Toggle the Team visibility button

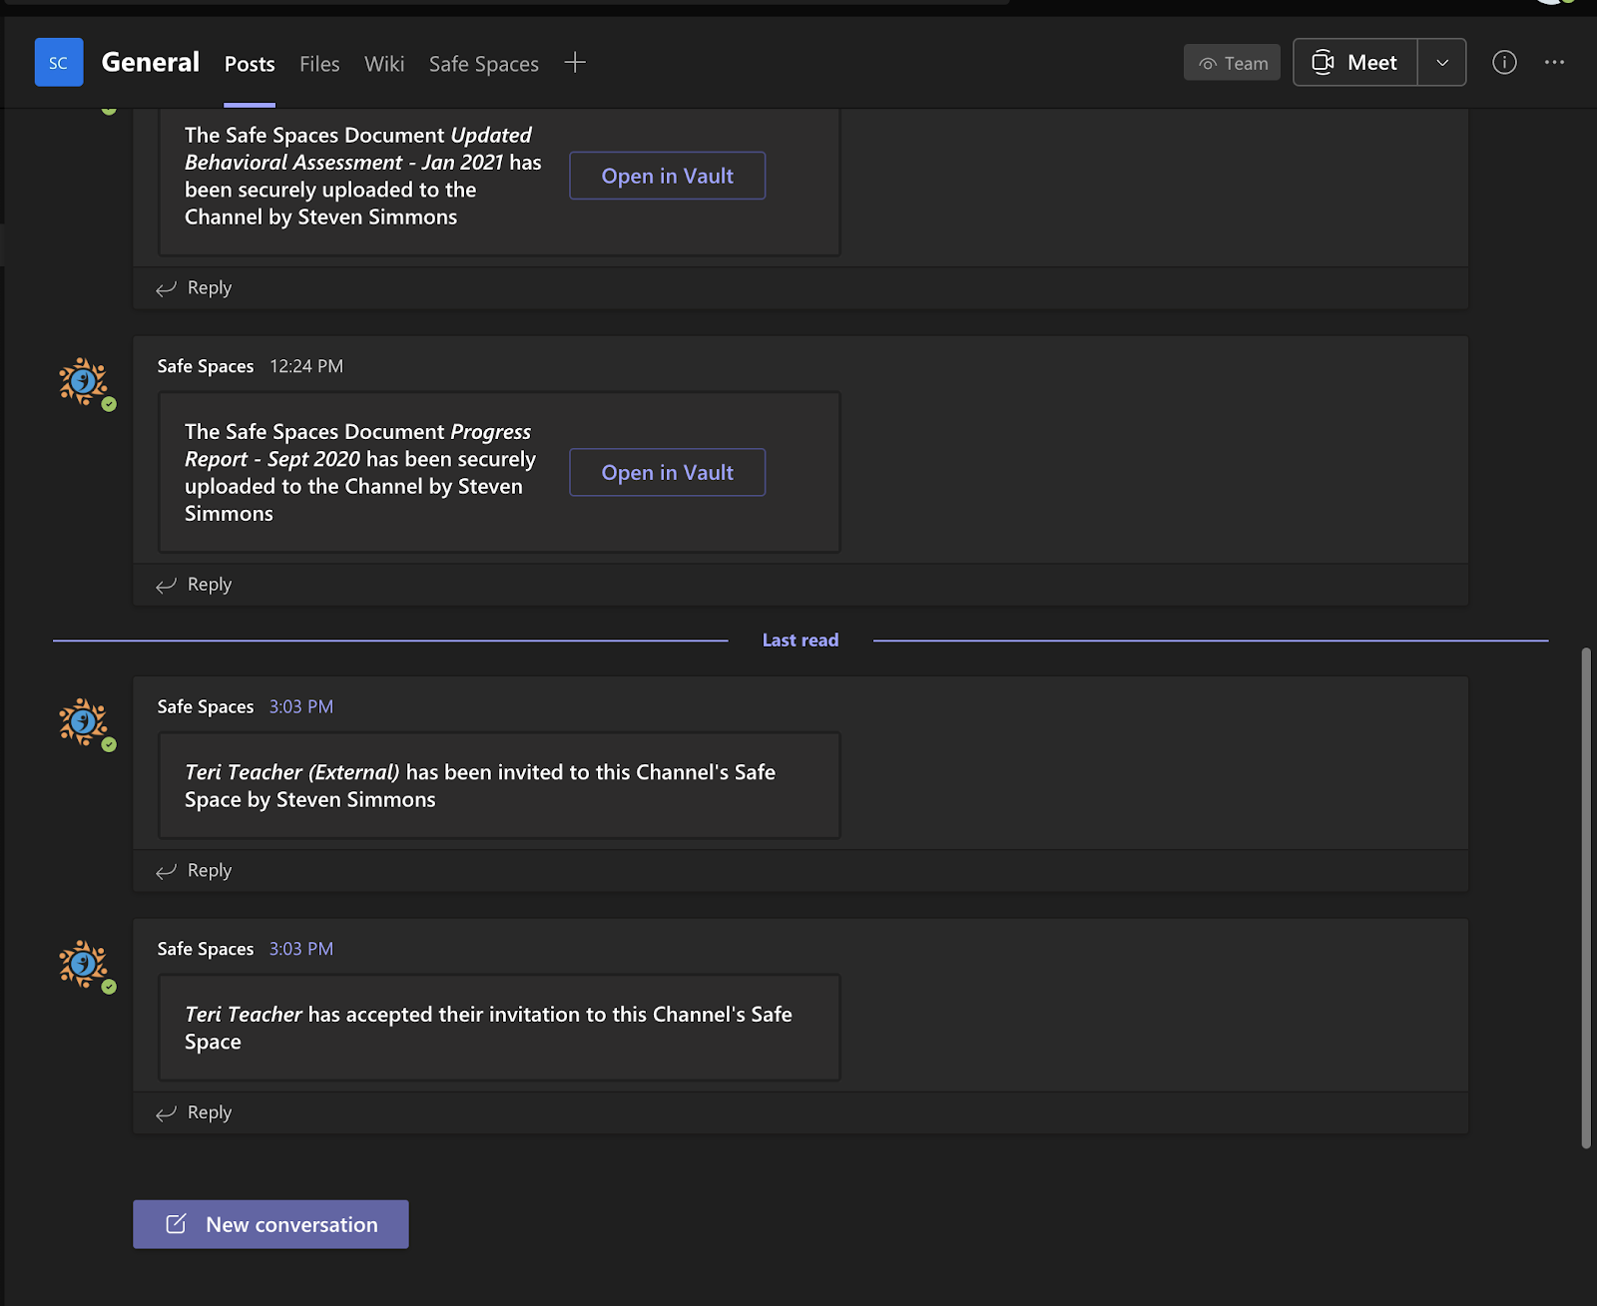click(1233, 63)
